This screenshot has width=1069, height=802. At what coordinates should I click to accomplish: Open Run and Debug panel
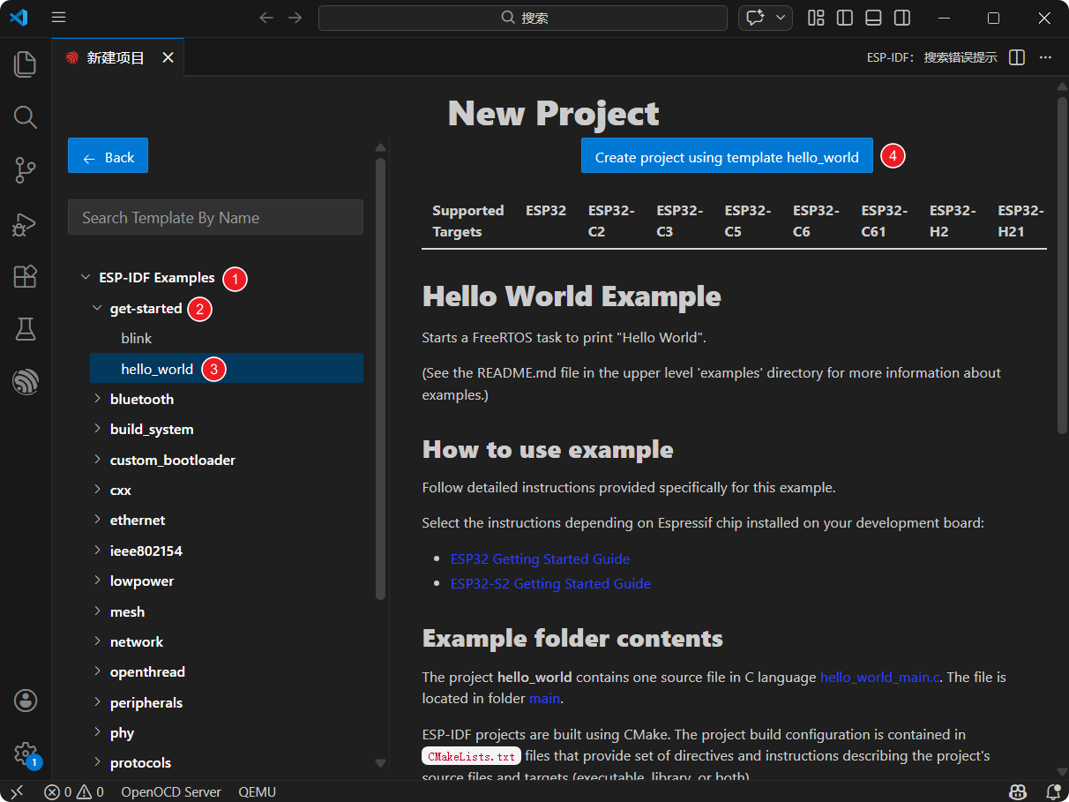(x=26, y=224)
